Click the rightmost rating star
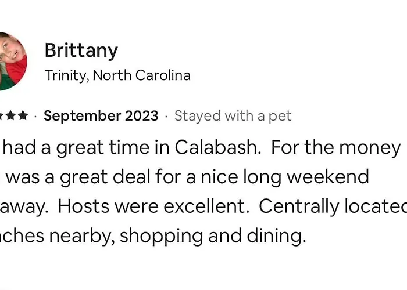The width and height of the screenshot is (407, 290). click(x=23, y=116)
